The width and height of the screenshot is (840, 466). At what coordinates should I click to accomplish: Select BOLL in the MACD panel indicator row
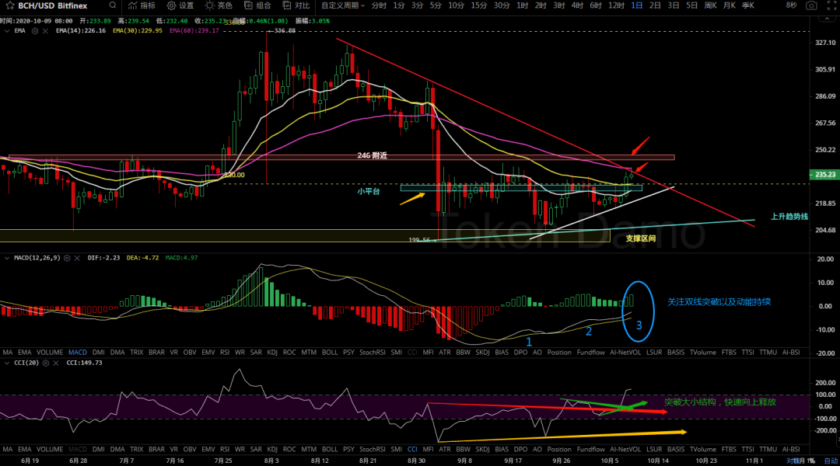pos(330,352)
